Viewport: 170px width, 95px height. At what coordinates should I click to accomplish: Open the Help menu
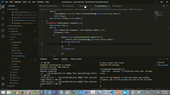47,2
